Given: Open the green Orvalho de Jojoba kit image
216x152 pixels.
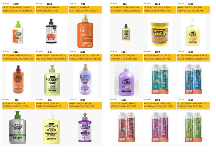Looking at the screenshot, I should pyautogui.click(x=193, y=127).
